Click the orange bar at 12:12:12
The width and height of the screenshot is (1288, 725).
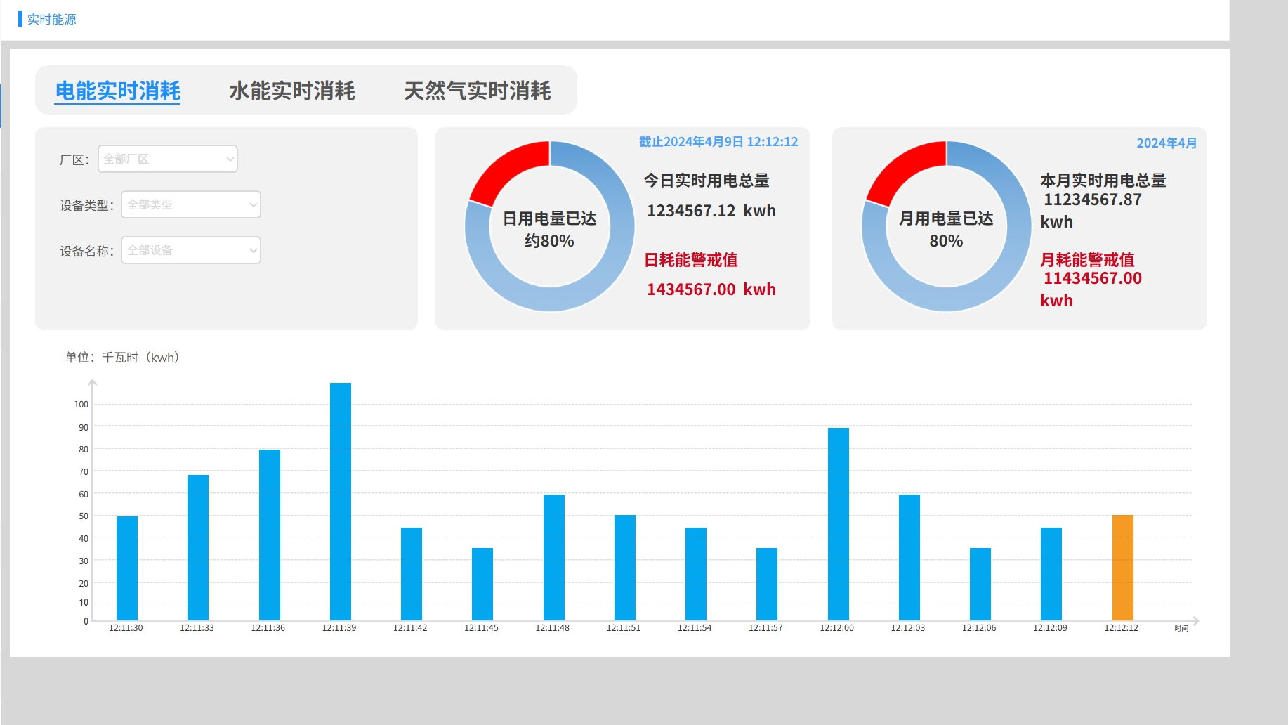1122,568
